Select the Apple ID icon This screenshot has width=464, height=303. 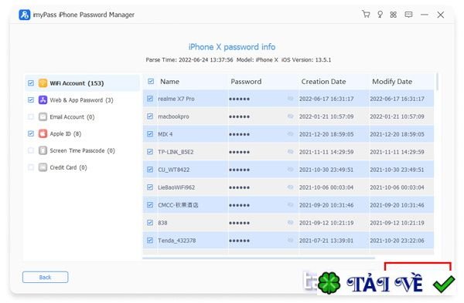click(x=43, y=133)
